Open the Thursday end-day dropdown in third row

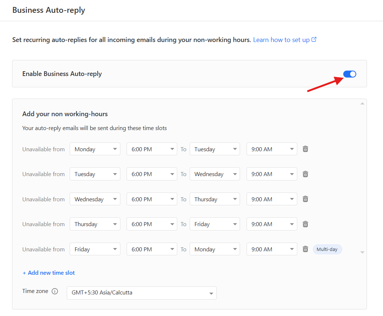pyautogui.click(x=215, y=199)
